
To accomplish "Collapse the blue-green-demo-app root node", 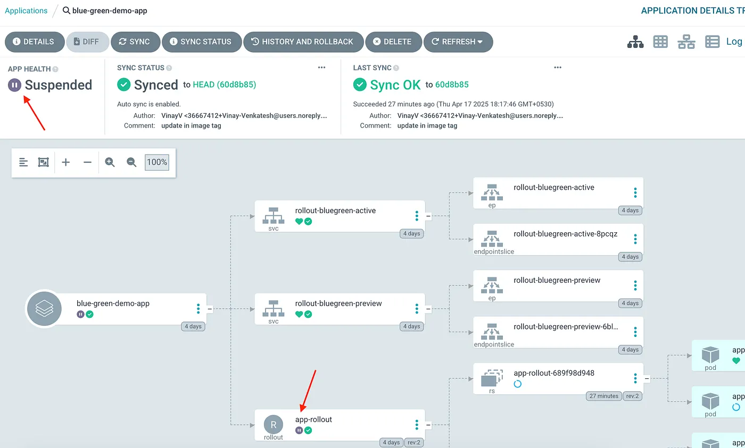I will (x=210, y=309).
